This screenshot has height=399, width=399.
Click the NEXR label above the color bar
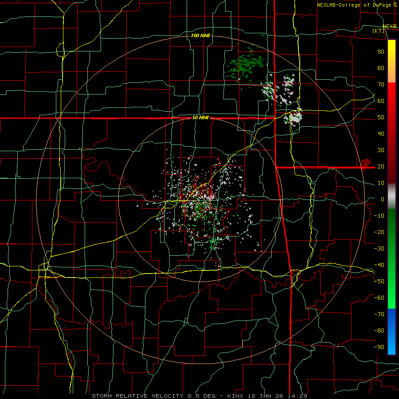coord(390,27)
